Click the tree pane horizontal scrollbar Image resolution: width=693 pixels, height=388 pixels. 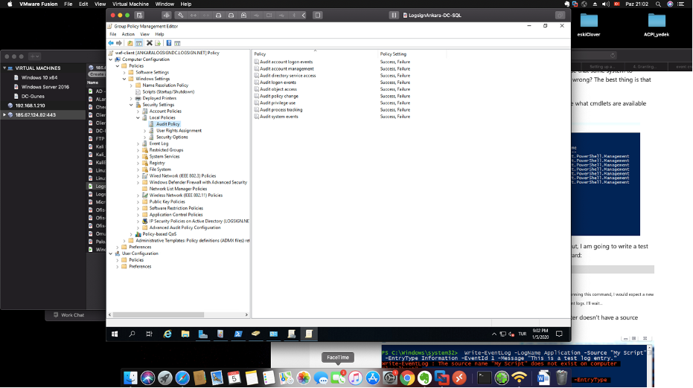tap(159, 314)
